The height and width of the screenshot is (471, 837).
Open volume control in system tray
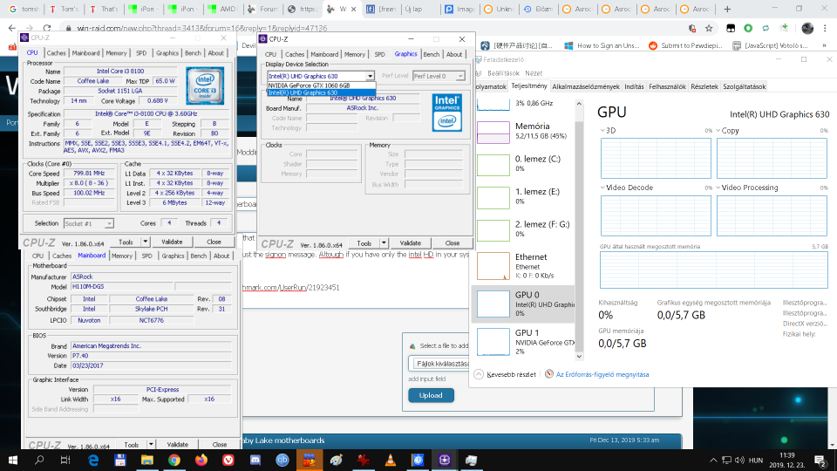(740, 460)
